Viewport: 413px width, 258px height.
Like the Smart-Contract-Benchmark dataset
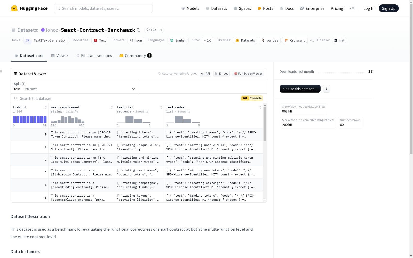click(x=151, y=30)
